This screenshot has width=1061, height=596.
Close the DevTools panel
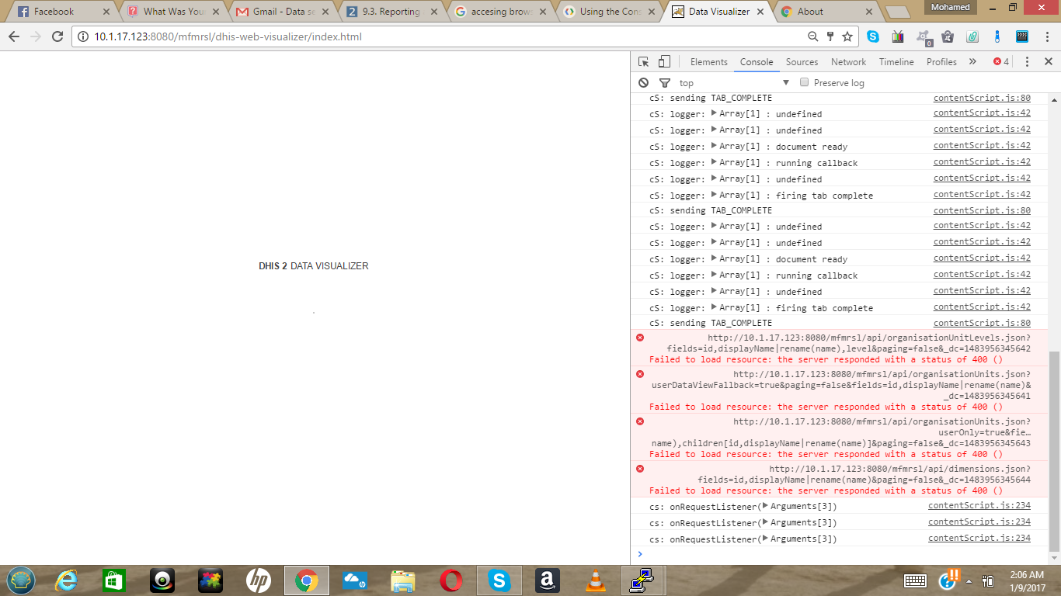[x=1048, y=62]
